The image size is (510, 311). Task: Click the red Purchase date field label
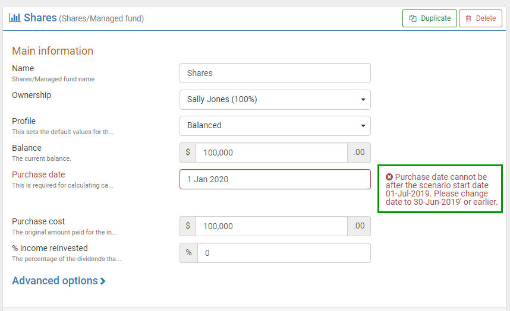pos(39,174)
